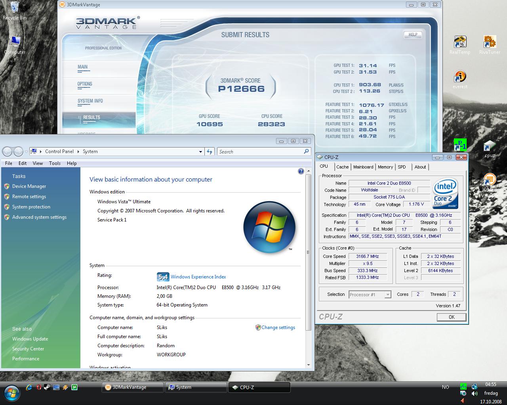Click the HELP button in 3DMark Vantage
The height and width of the screenshot is (405, 507).
click(x=413, y=35)
